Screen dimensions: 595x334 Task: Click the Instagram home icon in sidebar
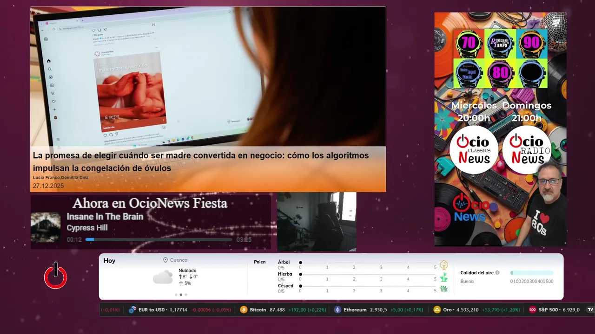point(49,61)
